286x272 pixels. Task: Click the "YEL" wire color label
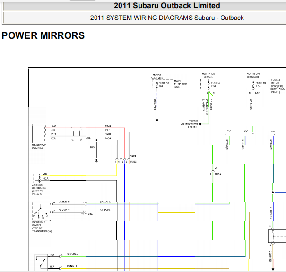click(45, 174)
